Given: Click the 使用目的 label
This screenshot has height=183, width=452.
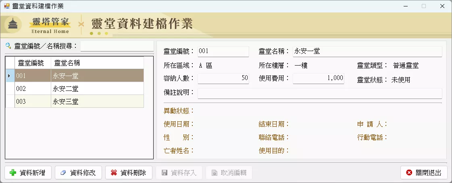Looking at the screenshot, I should (x=274, y=150).
